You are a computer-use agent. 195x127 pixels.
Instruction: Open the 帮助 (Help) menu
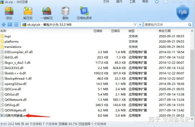145,2
